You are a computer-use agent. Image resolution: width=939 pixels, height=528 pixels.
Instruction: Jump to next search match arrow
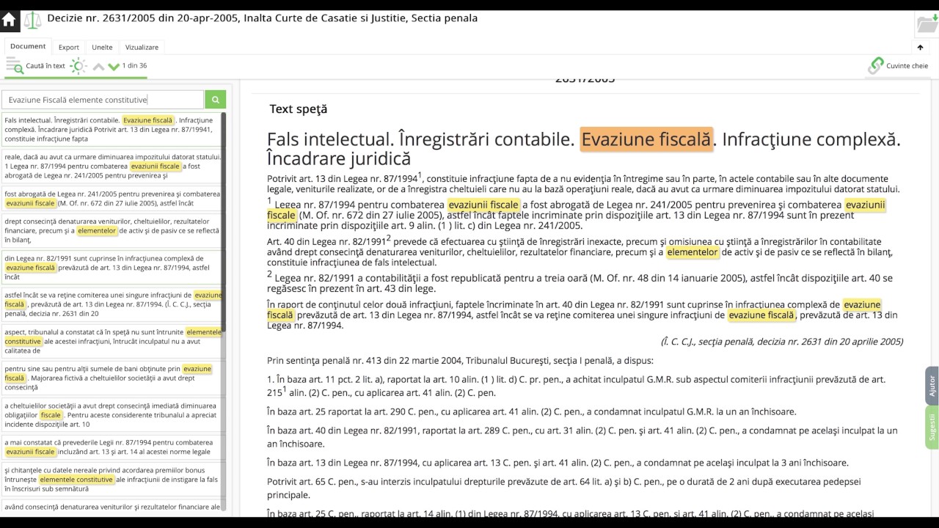(114, 67)
